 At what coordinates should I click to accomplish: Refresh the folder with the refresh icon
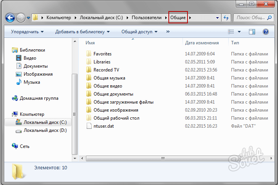(226, 18)
